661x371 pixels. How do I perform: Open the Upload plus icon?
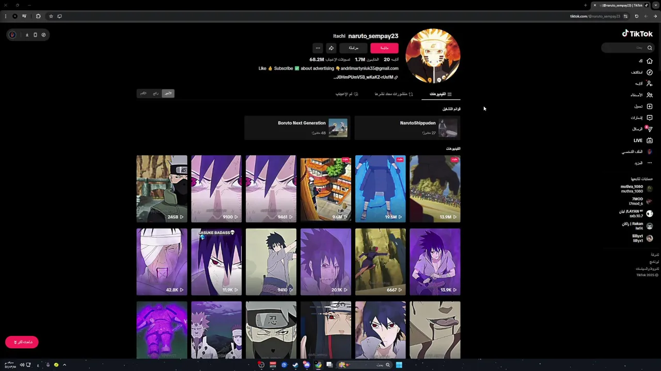[x=650, y=106]
